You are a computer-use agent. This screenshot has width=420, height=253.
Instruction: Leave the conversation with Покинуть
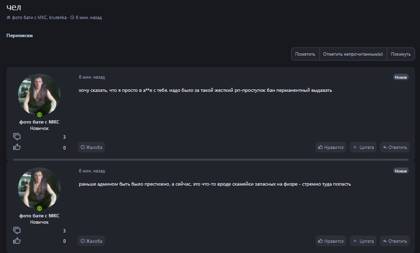click(401, 54)
